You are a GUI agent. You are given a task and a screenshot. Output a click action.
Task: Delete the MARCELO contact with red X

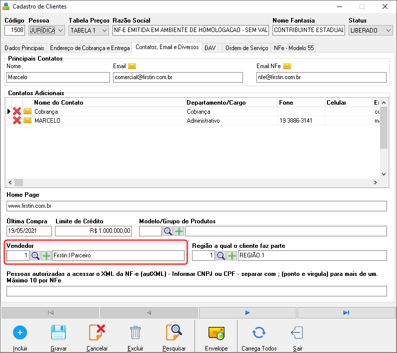17,120
